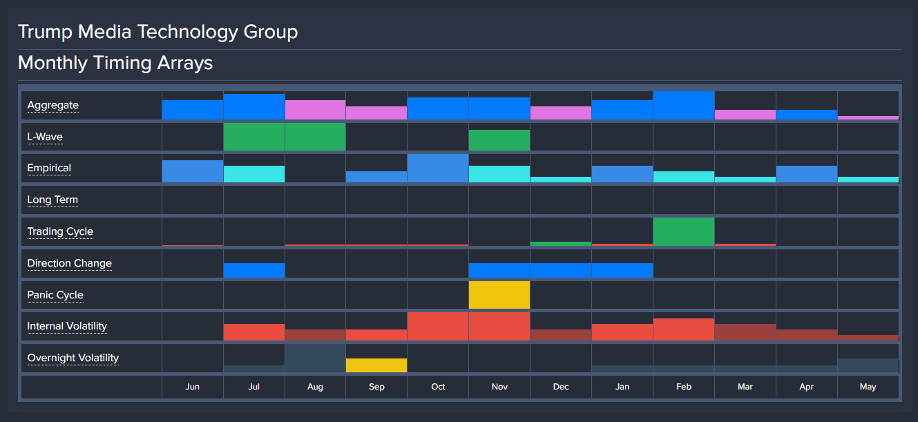Click the red Internal Volatility bar for November
Image resolution: width=918 pixels, height=422 pixels.
click(499, 327)
